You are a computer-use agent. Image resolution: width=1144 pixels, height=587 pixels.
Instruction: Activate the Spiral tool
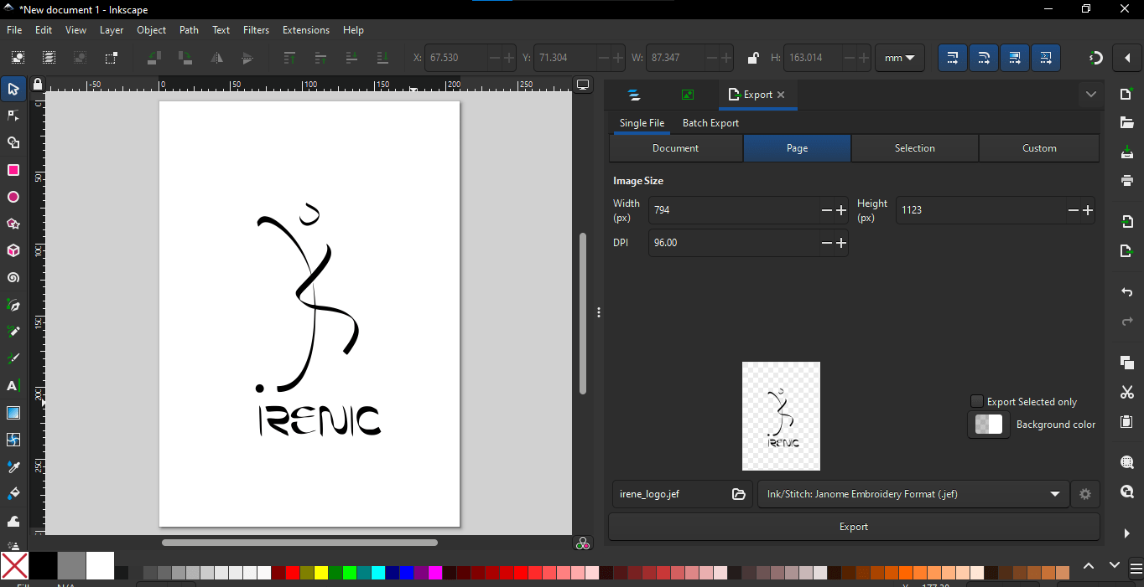pyautogui.click(x=13, y=278)
